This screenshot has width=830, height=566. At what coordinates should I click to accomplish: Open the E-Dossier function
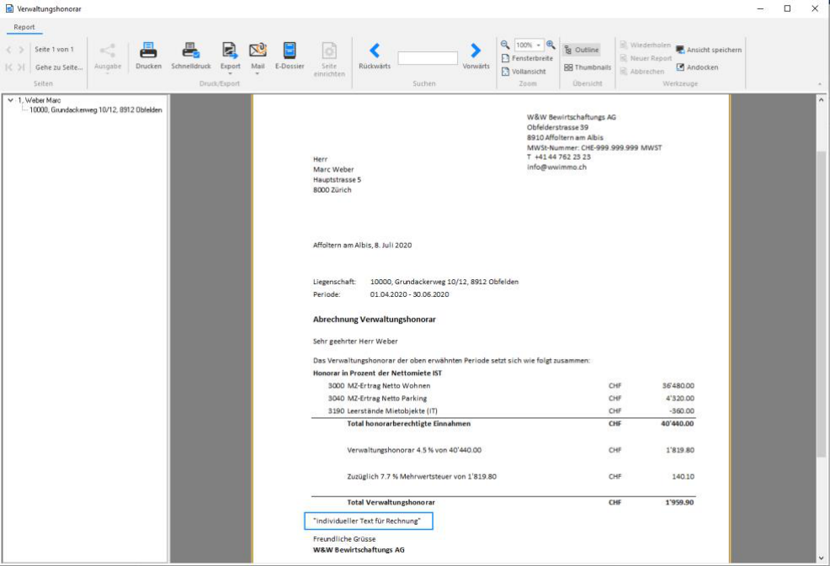290,56
